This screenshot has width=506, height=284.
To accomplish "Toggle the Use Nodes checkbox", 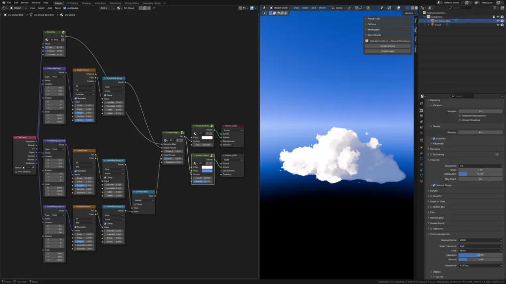I will [65, 8].
